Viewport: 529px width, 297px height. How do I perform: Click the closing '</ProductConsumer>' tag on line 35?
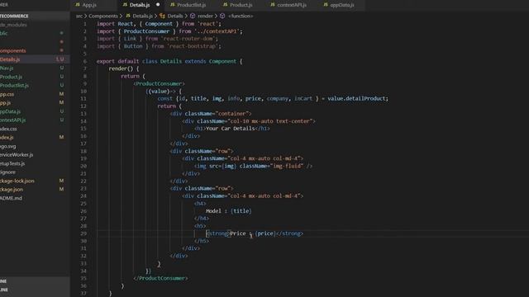[x=160, y=279]
